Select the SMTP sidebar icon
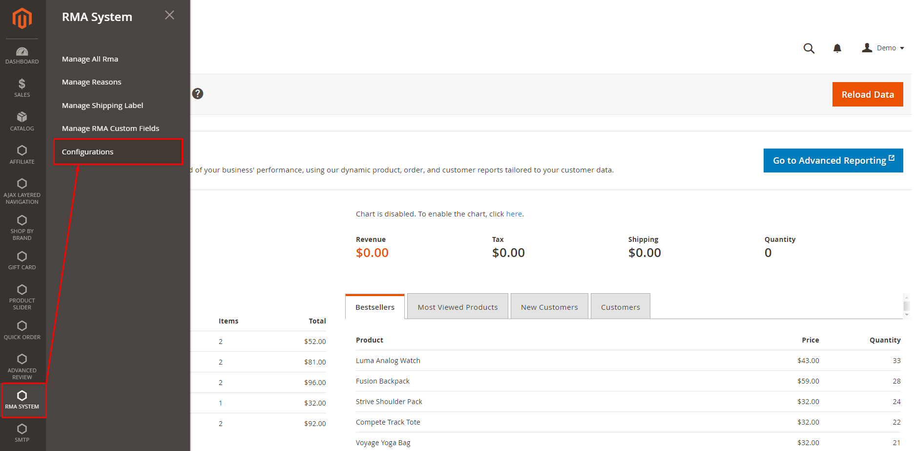This screenshot has height=451, width=915. [22, 432]
